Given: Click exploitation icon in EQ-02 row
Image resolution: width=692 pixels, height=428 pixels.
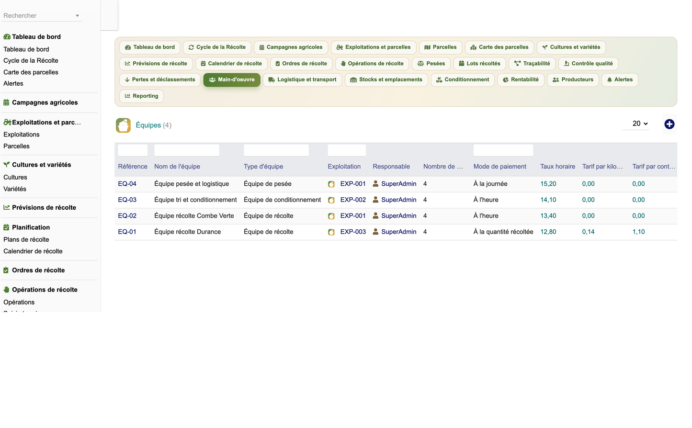Looking at the screenshot, I should [331, 216].
